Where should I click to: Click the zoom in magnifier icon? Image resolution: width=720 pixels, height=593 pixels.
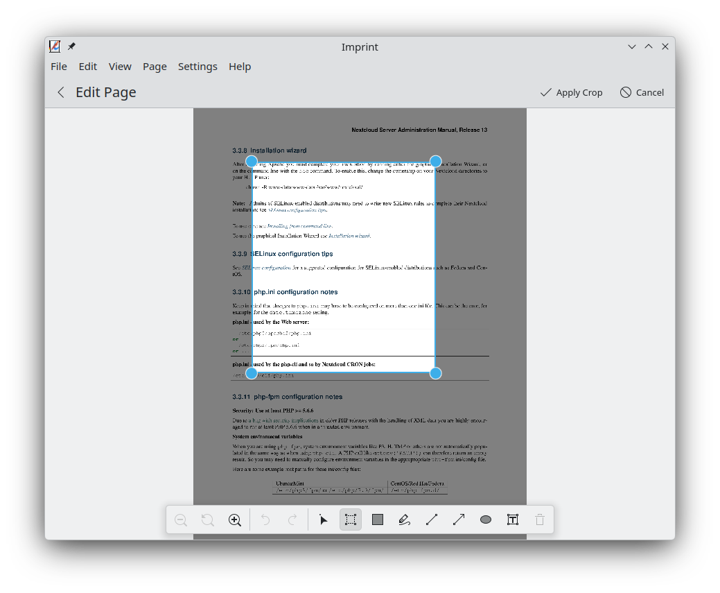tap(235, 520)
